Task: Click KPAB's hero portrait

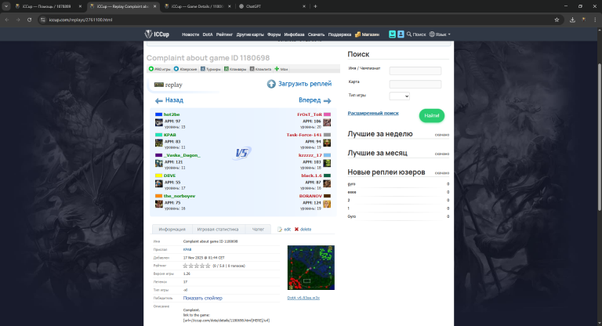Action: (159, 143)
